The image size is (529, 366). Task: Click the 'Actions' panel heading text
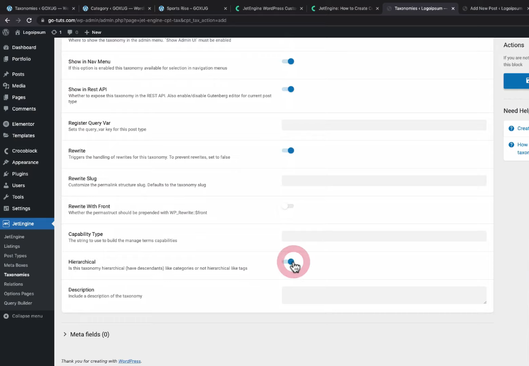tap(514, 45)
